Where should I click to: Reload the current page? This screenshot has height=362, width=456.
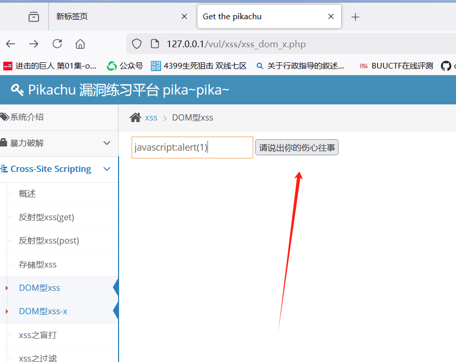[57, 44]
